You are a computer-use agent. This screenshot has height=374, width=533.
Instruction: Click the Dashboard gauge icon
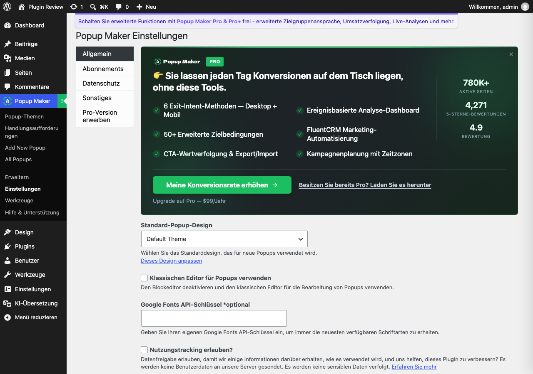(7, 25)
